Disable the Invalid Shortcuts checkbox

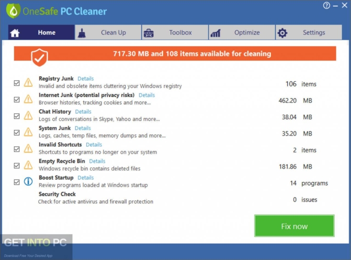coord(17,149)
